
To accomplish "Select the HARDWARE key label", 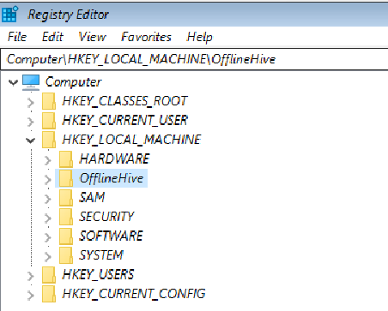I will (x=115, y=158).
